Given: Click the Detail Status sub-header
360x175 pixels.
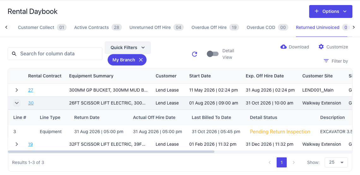Looking at the screenshot, I should pyautogui.click(x=263, y=118).
